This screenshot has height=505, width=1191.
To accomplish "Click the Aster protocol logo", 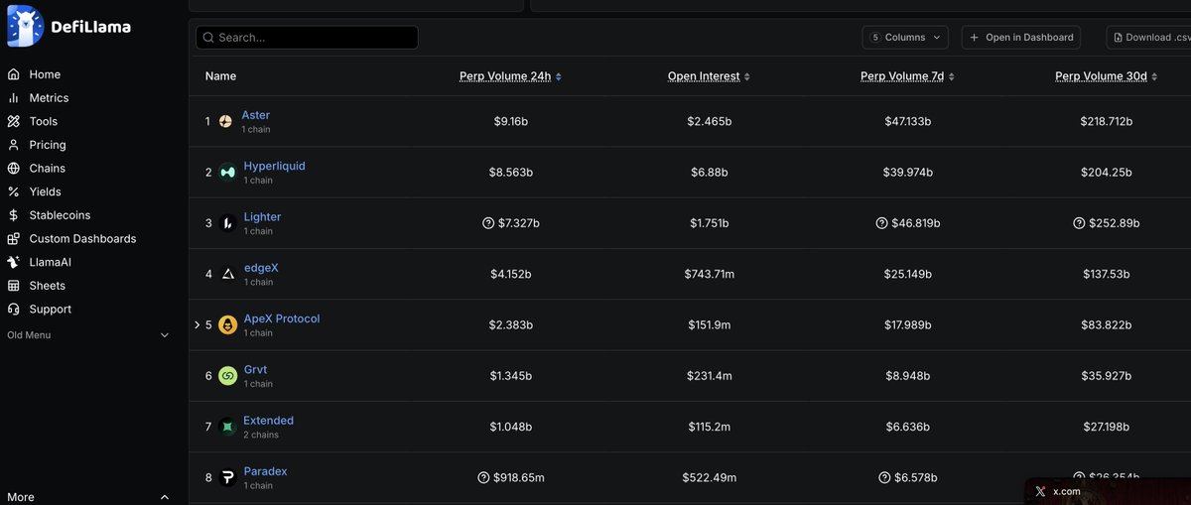I will pos(225,121).
